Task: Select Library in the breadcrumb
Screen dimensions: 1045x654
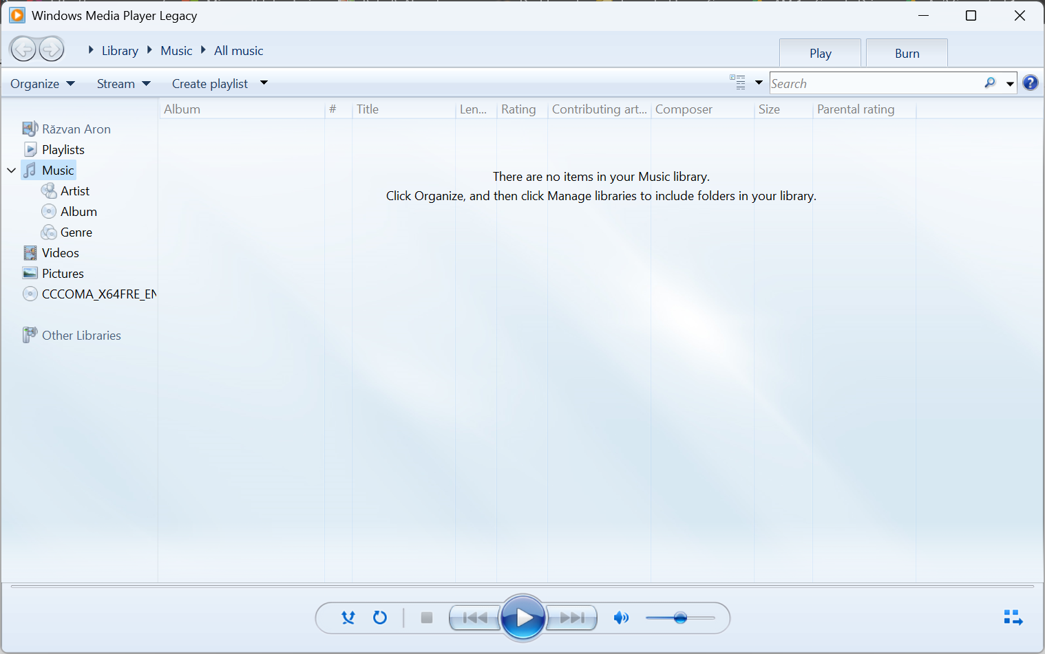Action: (x=120, y=50)
